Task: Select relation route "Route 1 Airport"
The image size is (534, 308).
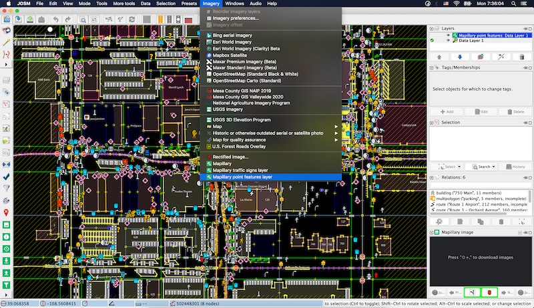Action: [479, 204]
